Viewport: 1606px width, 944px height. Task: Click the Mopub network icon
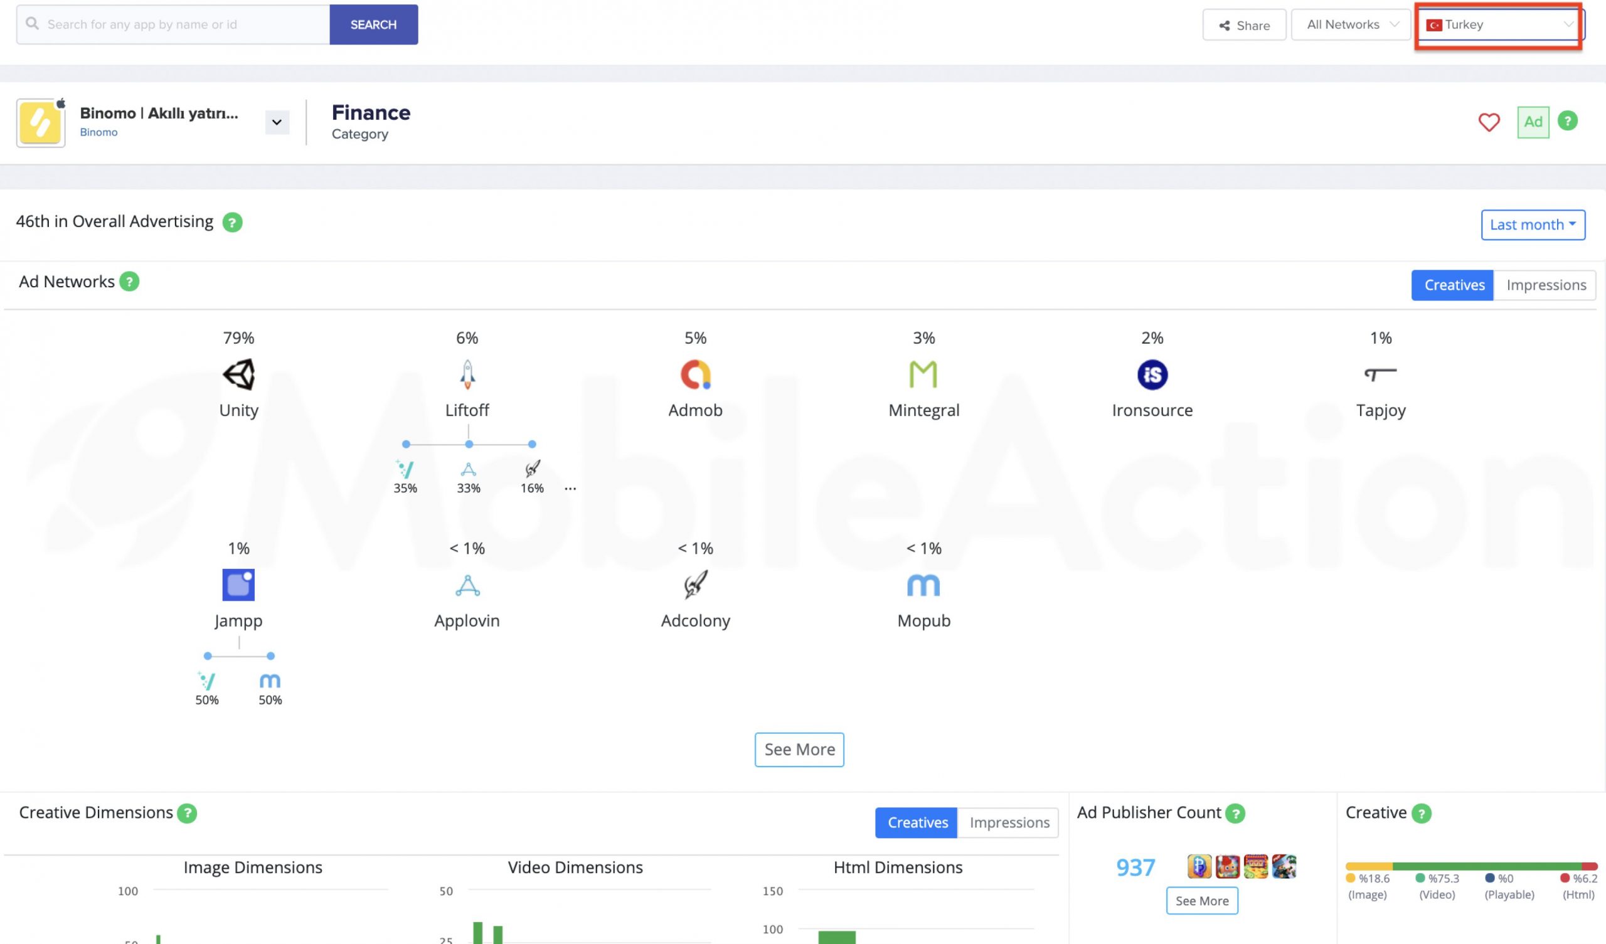(923, 585)
